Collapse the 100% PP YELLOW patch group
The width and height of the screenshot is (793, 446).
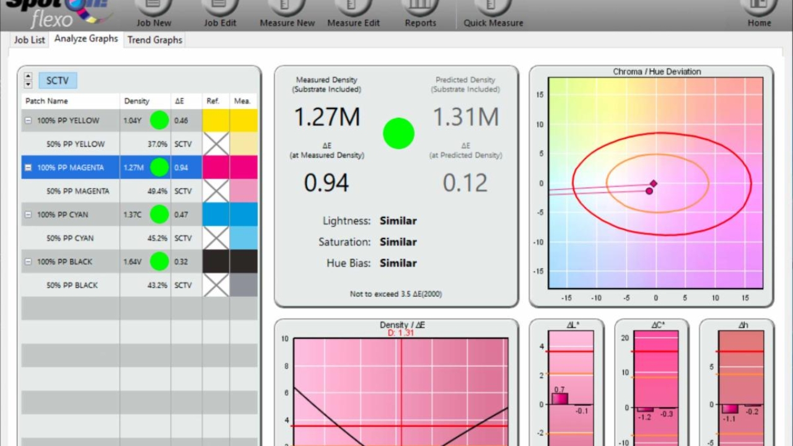click(x=27, y=120)
